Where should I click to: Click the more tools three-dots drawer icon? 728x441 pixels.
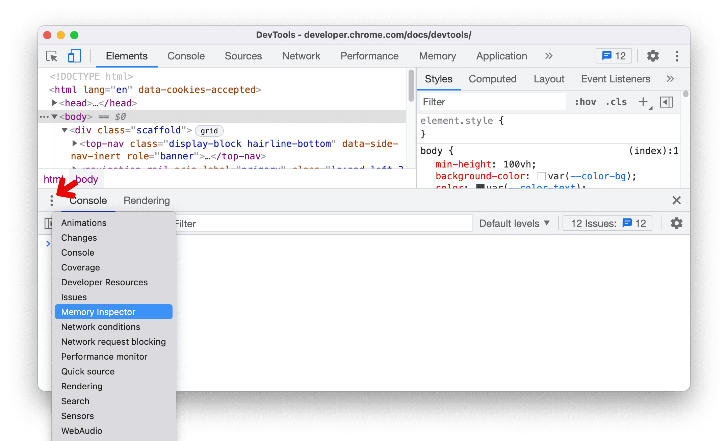pos(51,201)
